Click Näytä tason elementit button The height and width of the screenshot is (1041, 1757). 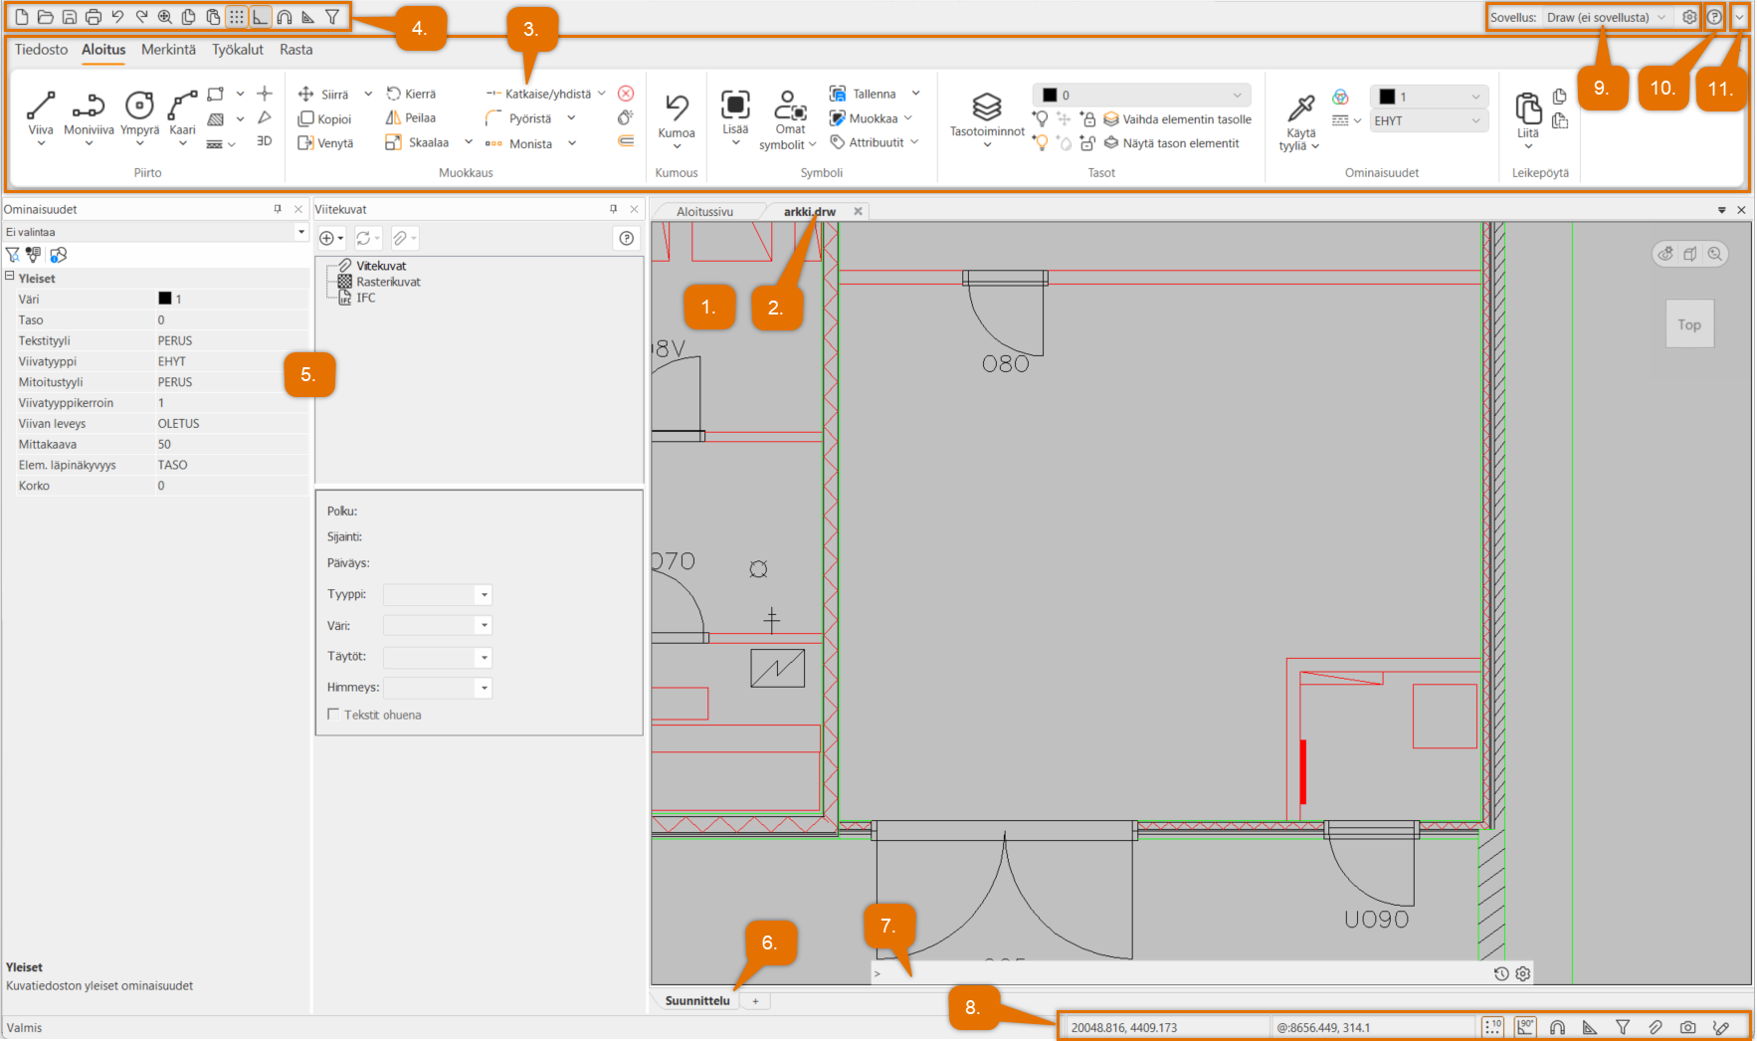click(x=1172, y=143)
